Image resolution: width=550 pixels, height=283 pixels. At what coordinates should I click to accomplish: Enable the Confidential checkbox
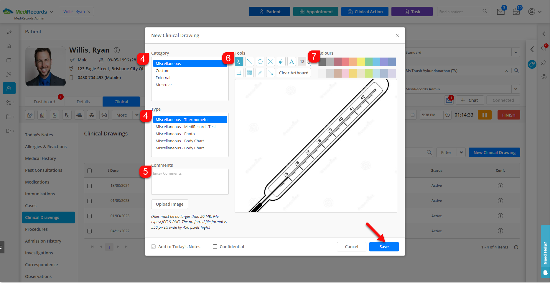click(215, 246)
